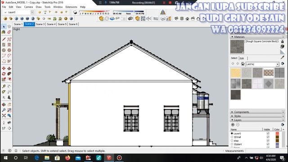Select the Zoom magnifier tool
Screen dimensions: 288x162
pos(4,110)
